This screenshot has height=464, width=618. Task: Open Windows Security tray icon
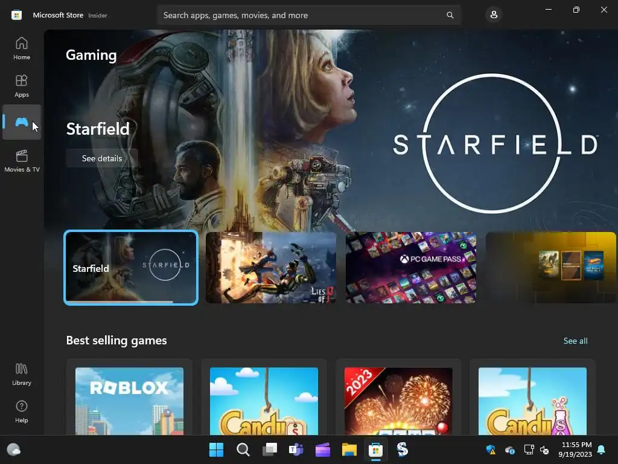pos(491,449)
